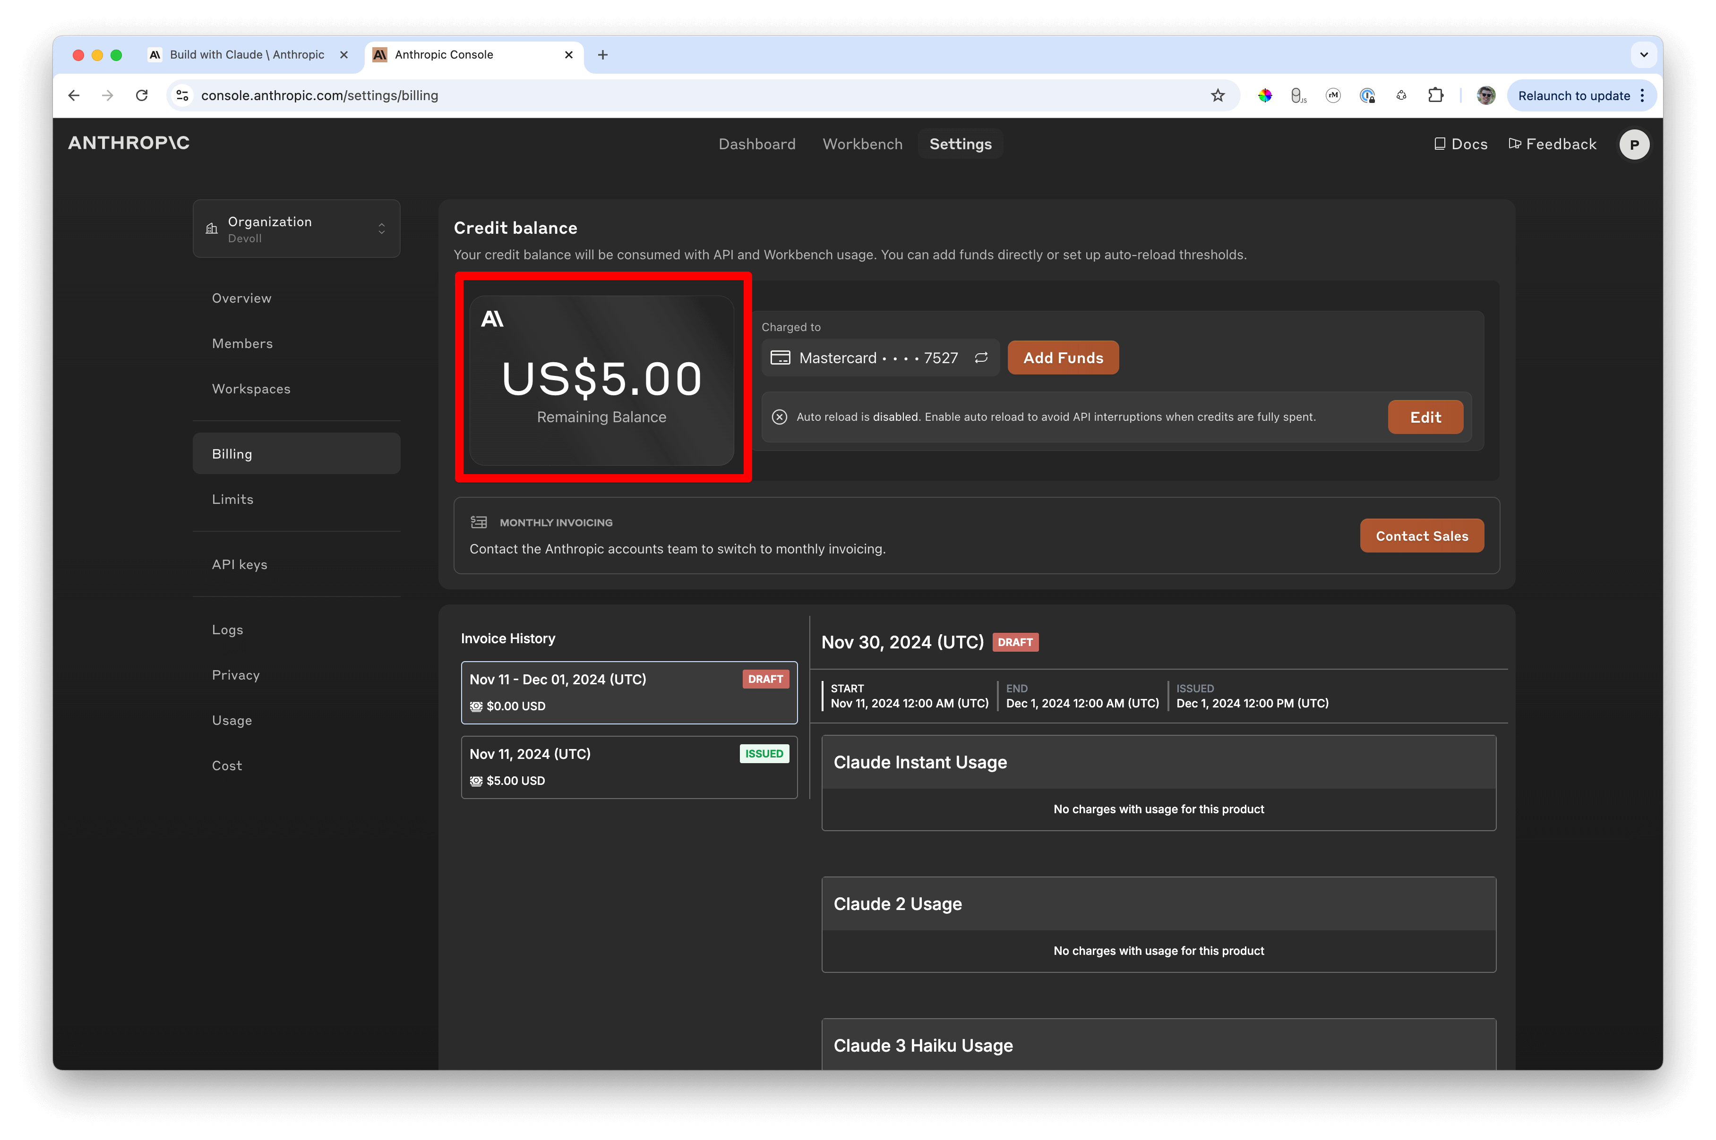
Task: Select the Settings tab
Action: (960, 144)
